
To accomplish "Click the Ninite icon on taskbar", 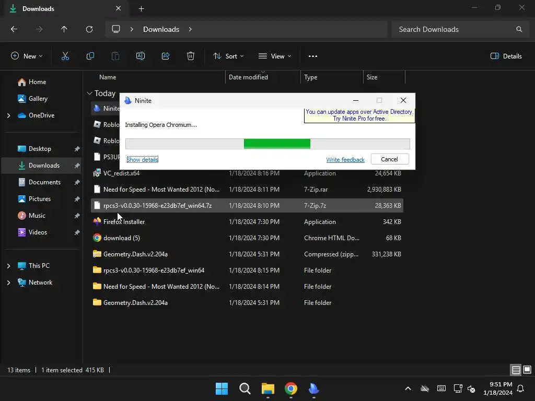I will pos(313,388).
